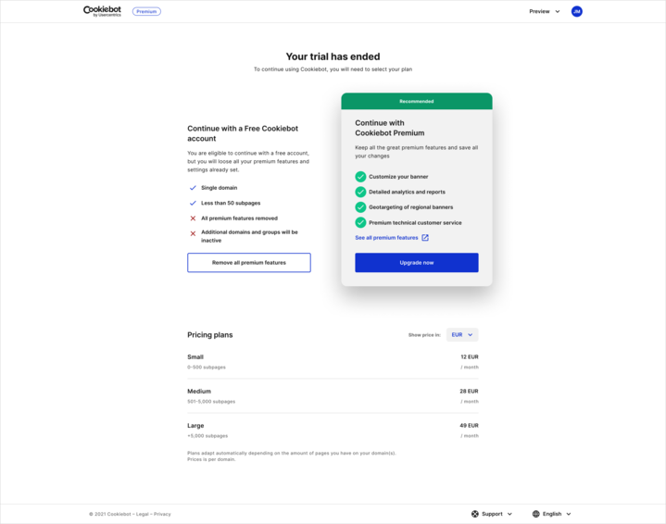Click the Show price in label

click(424, 335)
